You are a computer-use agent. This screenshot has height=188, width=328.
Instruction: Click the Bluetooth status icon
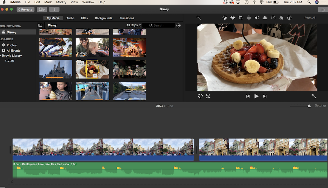(254, 2)
